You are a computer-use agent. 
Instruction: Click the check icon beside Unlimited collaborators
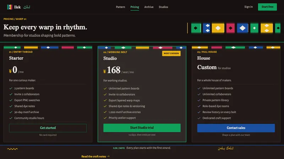[199, 94]
